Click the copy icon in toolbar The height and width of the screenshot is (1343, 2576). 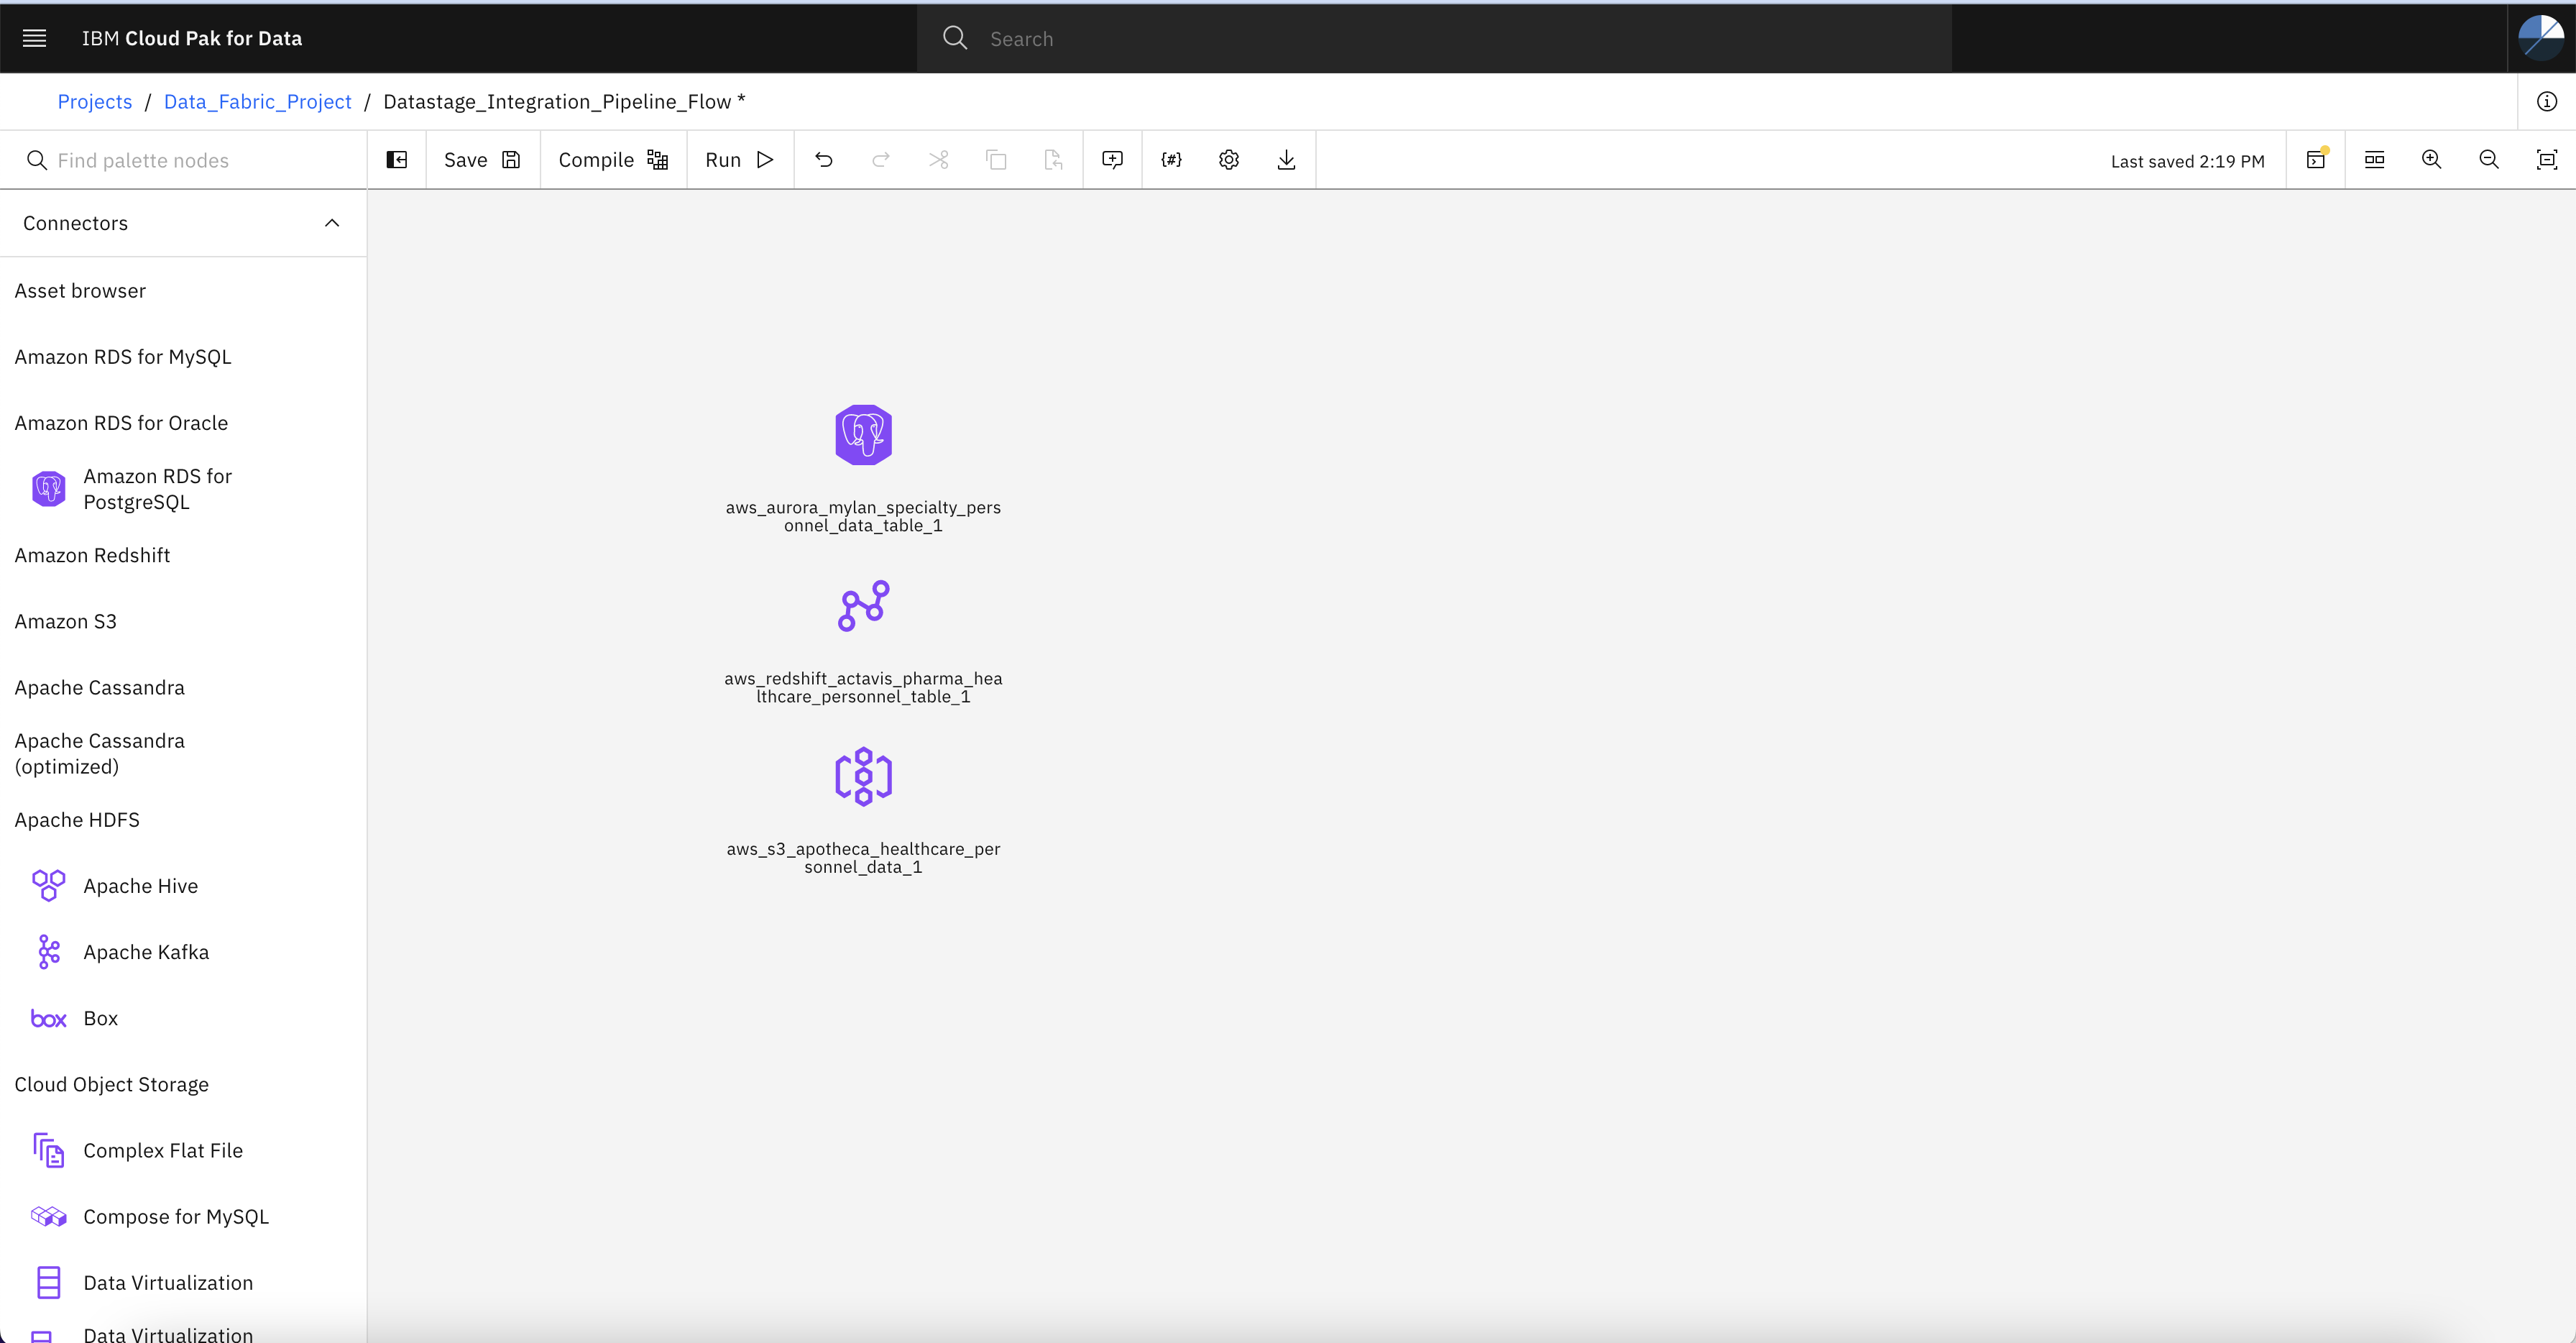click(996, 160)
